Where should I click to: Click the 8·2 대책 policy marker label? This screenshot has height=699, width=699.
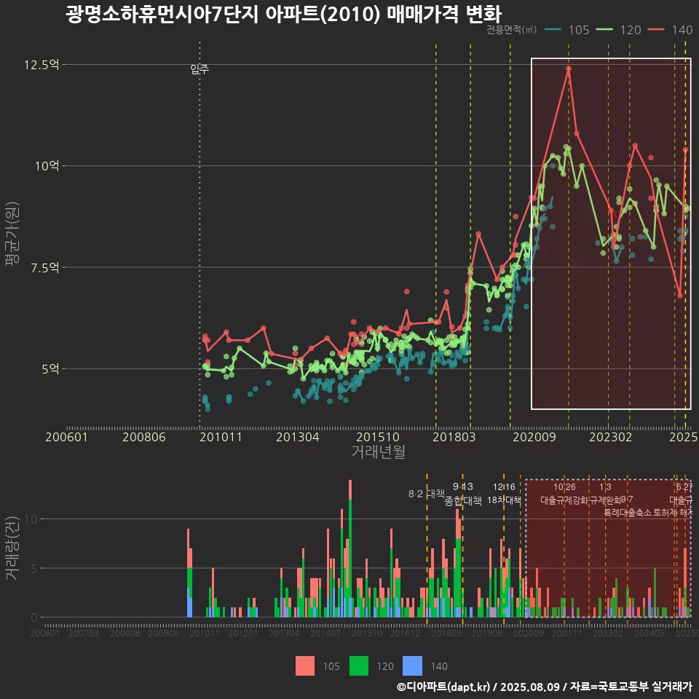426,494
